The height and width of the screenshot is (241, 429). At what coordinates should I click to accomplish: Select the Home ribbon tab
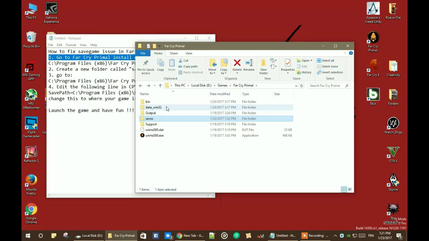click(158, 53)
